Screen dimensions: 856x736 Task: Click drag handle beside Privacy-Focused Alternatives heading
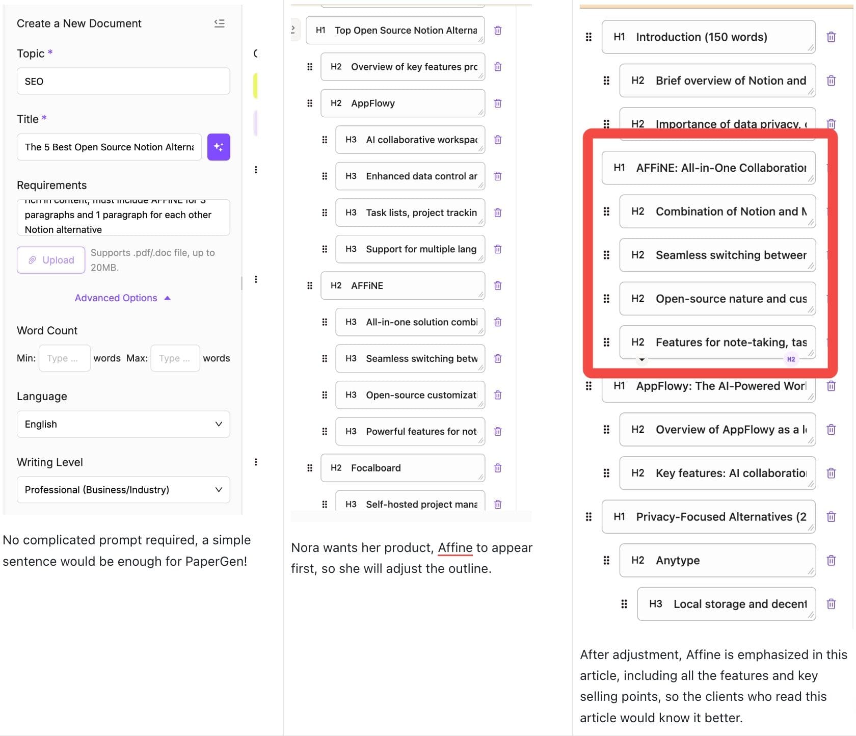tap(588, 517)
